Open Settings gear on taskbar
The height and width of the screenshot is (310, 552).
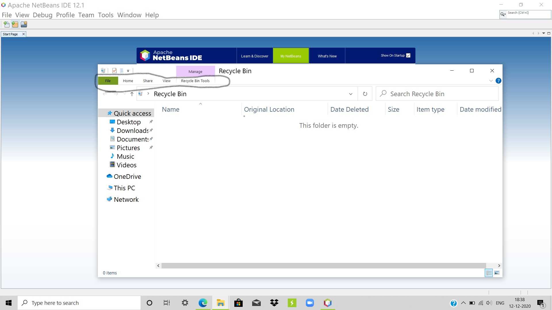tap(185, 303)
